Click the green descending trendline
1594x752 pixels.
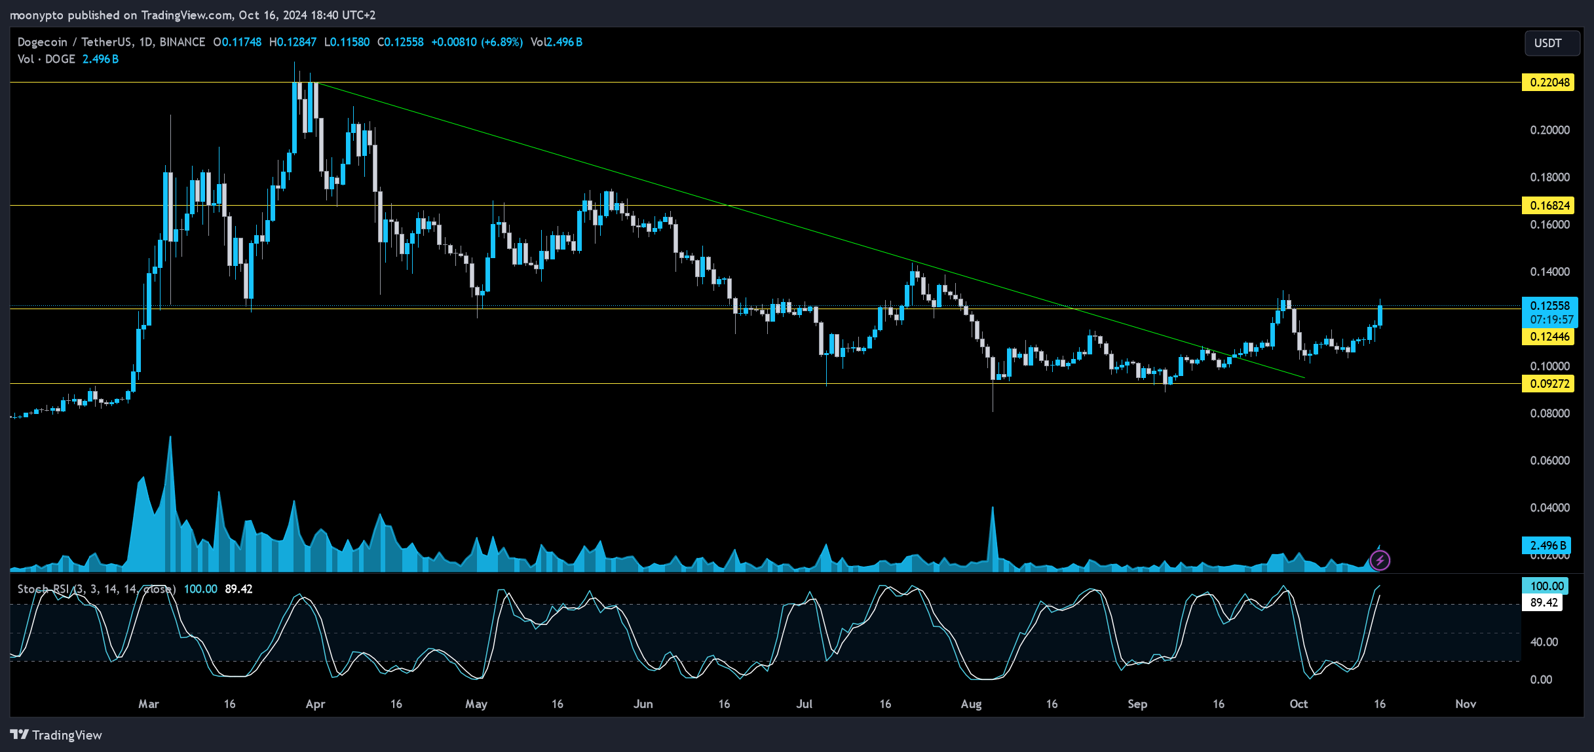pyautogui.click(x=810, y=230)
